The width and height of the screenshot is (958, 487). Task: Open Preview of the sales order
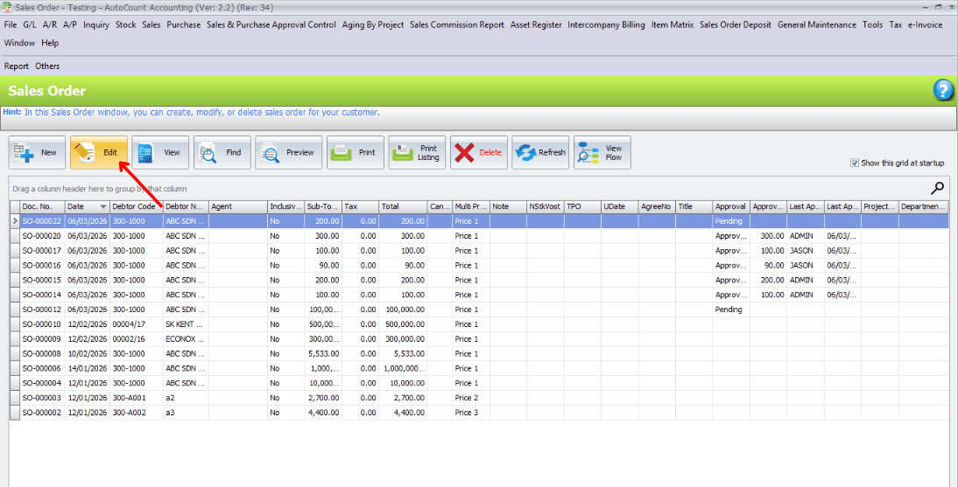[288, 152]
